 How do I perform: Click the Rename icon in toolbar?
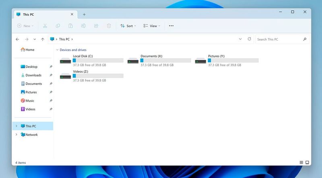[x=83, y=26]
